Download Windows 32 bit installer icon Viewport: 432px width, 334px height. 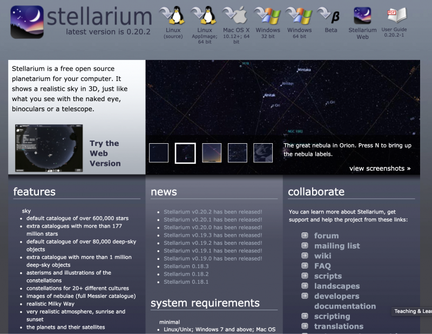(x=267, y=15)
